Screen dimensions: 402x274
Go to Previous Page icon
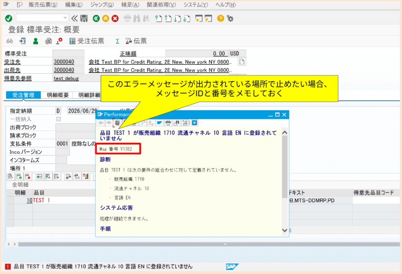coord(168,18)
